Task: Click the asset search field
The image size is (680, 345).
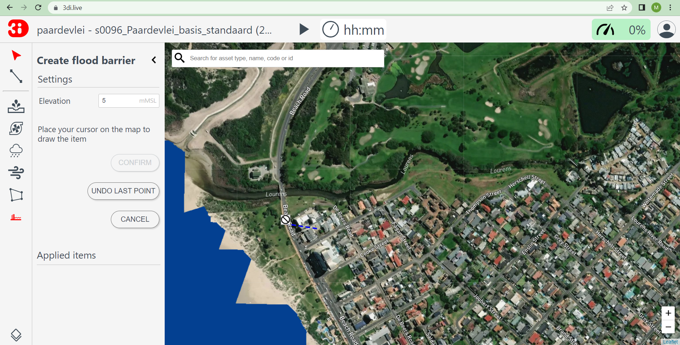Action: (x=277, y=58)
